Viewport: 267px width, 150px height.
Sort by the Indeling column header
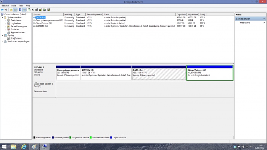coord(69,14)
